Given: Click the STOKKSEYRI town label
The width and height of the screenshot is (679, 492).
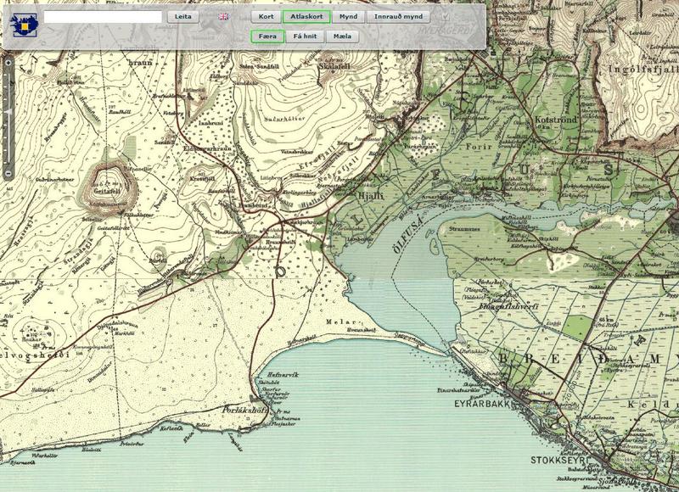Looking at the screenshot, I should (x=561, y=460).
